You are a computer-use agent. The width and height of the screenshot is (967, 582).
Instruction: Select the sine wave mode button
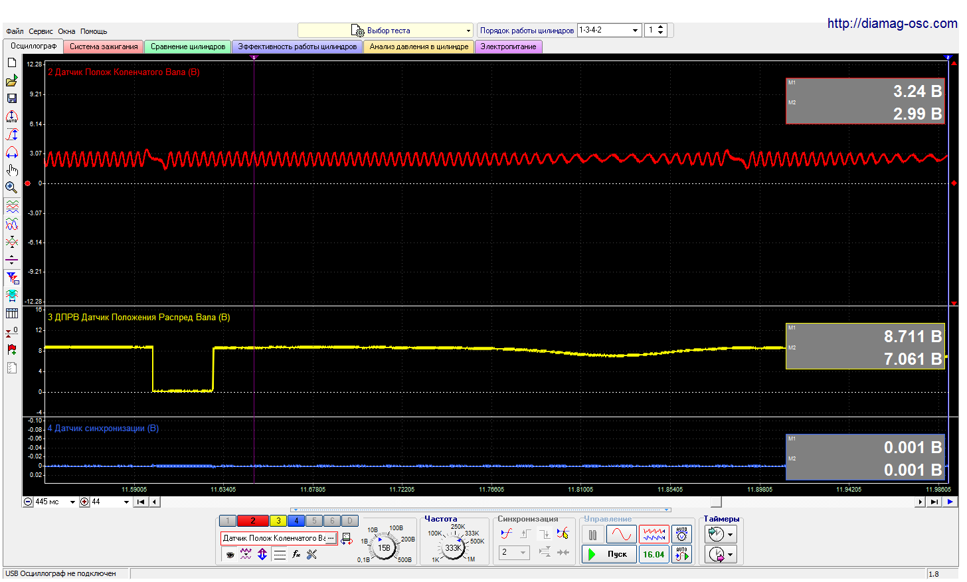click(621, 534)
